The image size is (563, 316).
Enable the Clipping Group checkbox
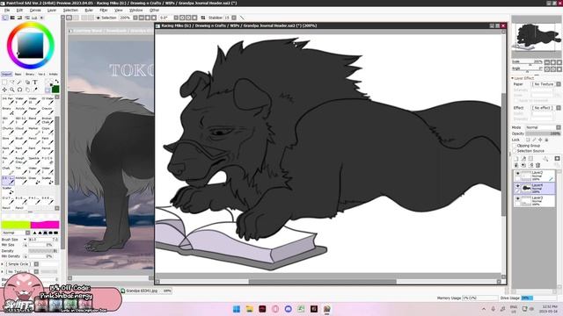pos(515,146)
